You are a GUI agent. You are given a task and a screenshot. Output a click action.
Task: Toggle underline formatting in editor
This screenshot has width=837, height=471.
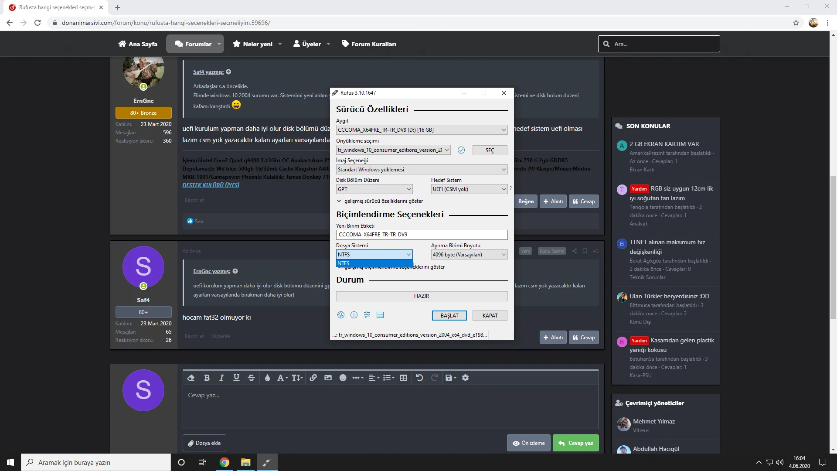tap(236, 378)
